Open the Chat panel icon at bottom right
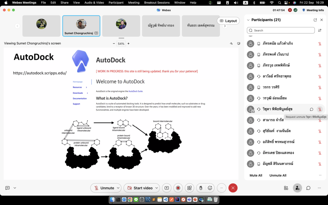This screenshot has height=205, width=328. [x=308, y=188]
